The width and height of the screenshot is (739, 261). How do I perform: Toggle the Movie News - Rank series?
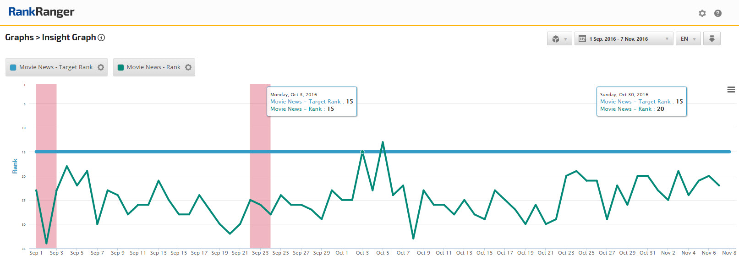tap(153, 67)
